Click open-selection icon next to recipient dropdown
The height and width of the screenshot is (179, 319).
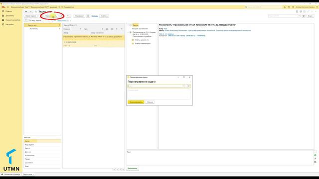pos(188,86)
